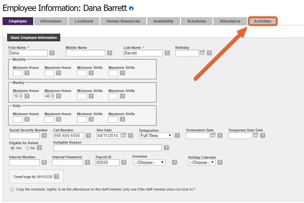The width and height of the screenshot is (304, 203).
Task: Click help icon beside TimeForge Id
Action: pos(56,176)
